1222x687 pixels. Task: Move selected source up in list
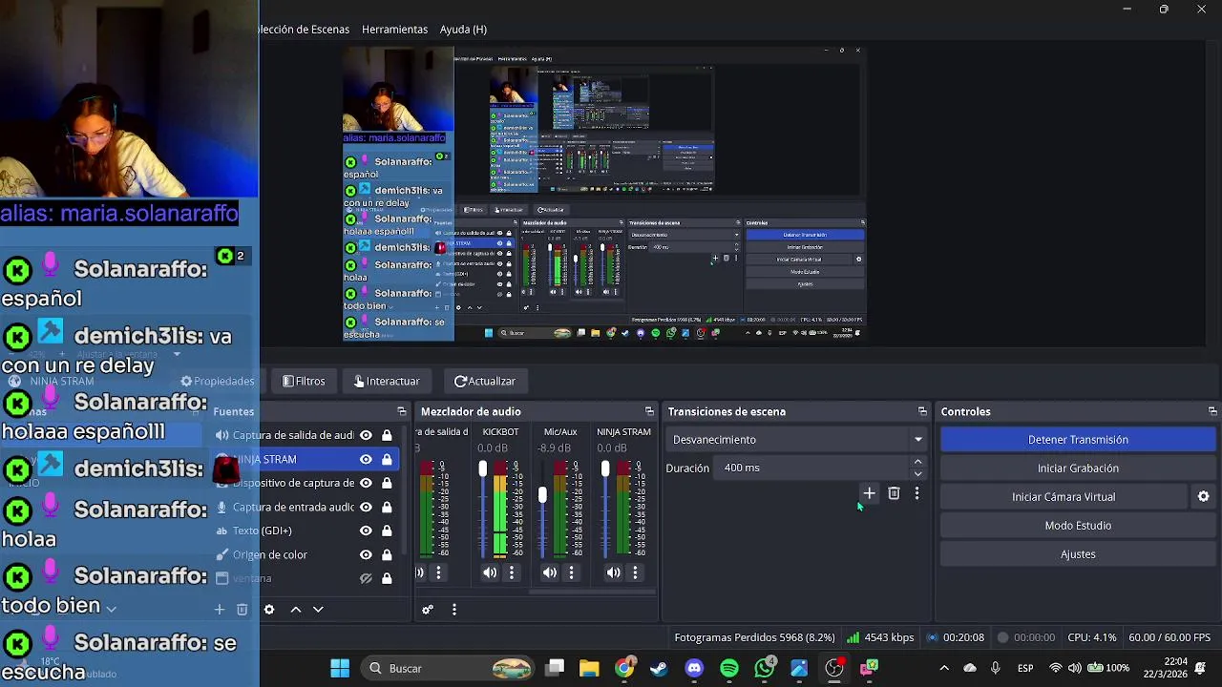click(296, 610)
